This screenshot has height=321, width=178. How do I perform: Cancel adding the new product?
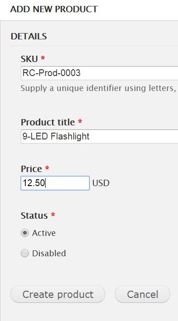pyautogui.click(x=142, y=294)
